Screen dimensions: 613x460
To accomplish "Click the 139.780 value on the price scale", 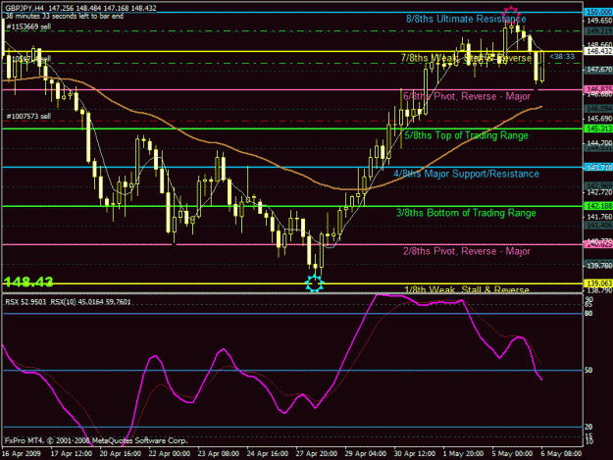I will tap(599, 266).
